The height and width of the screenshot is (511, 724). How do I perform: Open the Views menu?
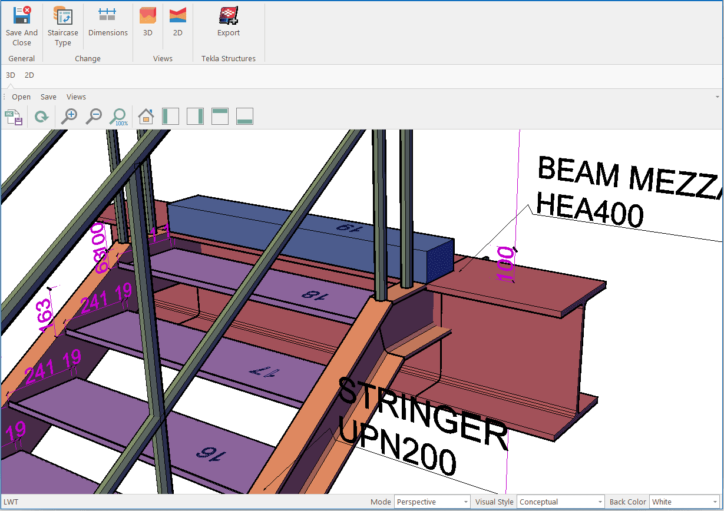[76, 97]
